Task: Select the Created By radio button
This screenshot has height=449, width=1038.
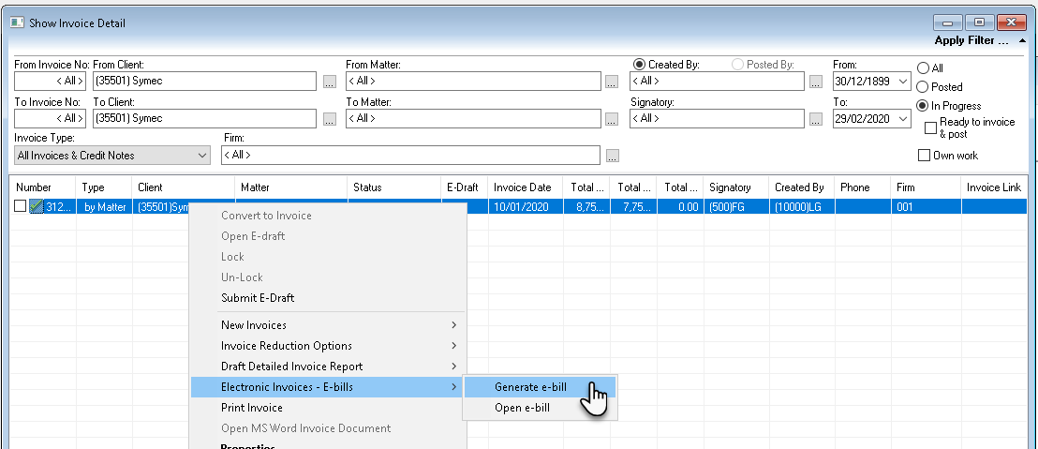Action: tap(639, 65)
